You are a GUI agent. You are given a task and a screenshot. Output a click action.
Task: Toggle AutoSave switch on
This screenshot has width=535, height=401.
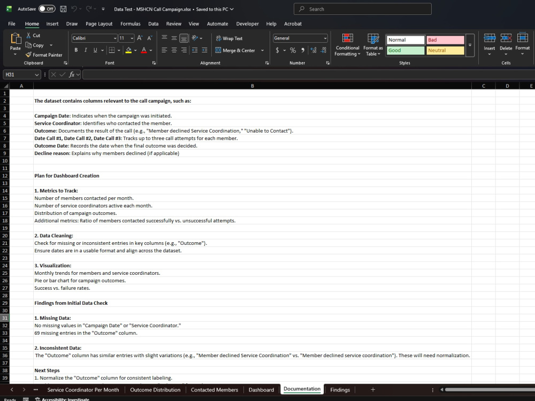coord(47,9)
